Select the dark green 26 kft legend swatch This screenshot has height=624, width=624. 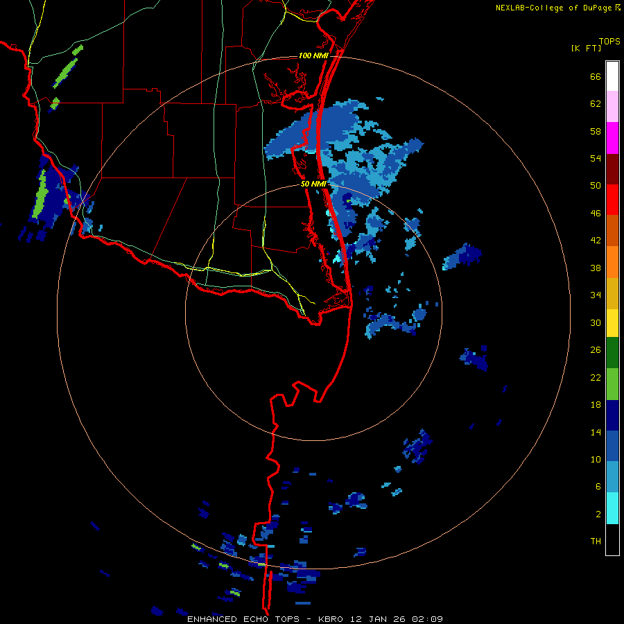612,353
